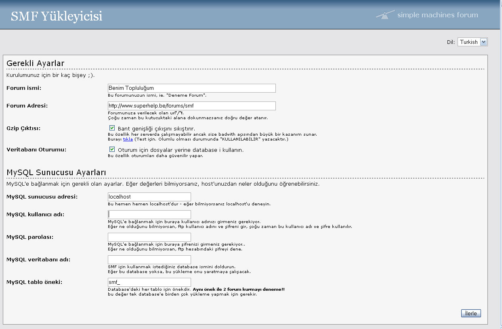This screenshot has height=329, width=502.
Task: Select the MySQL tablo öneki field
Action: [x=149, y=282]
